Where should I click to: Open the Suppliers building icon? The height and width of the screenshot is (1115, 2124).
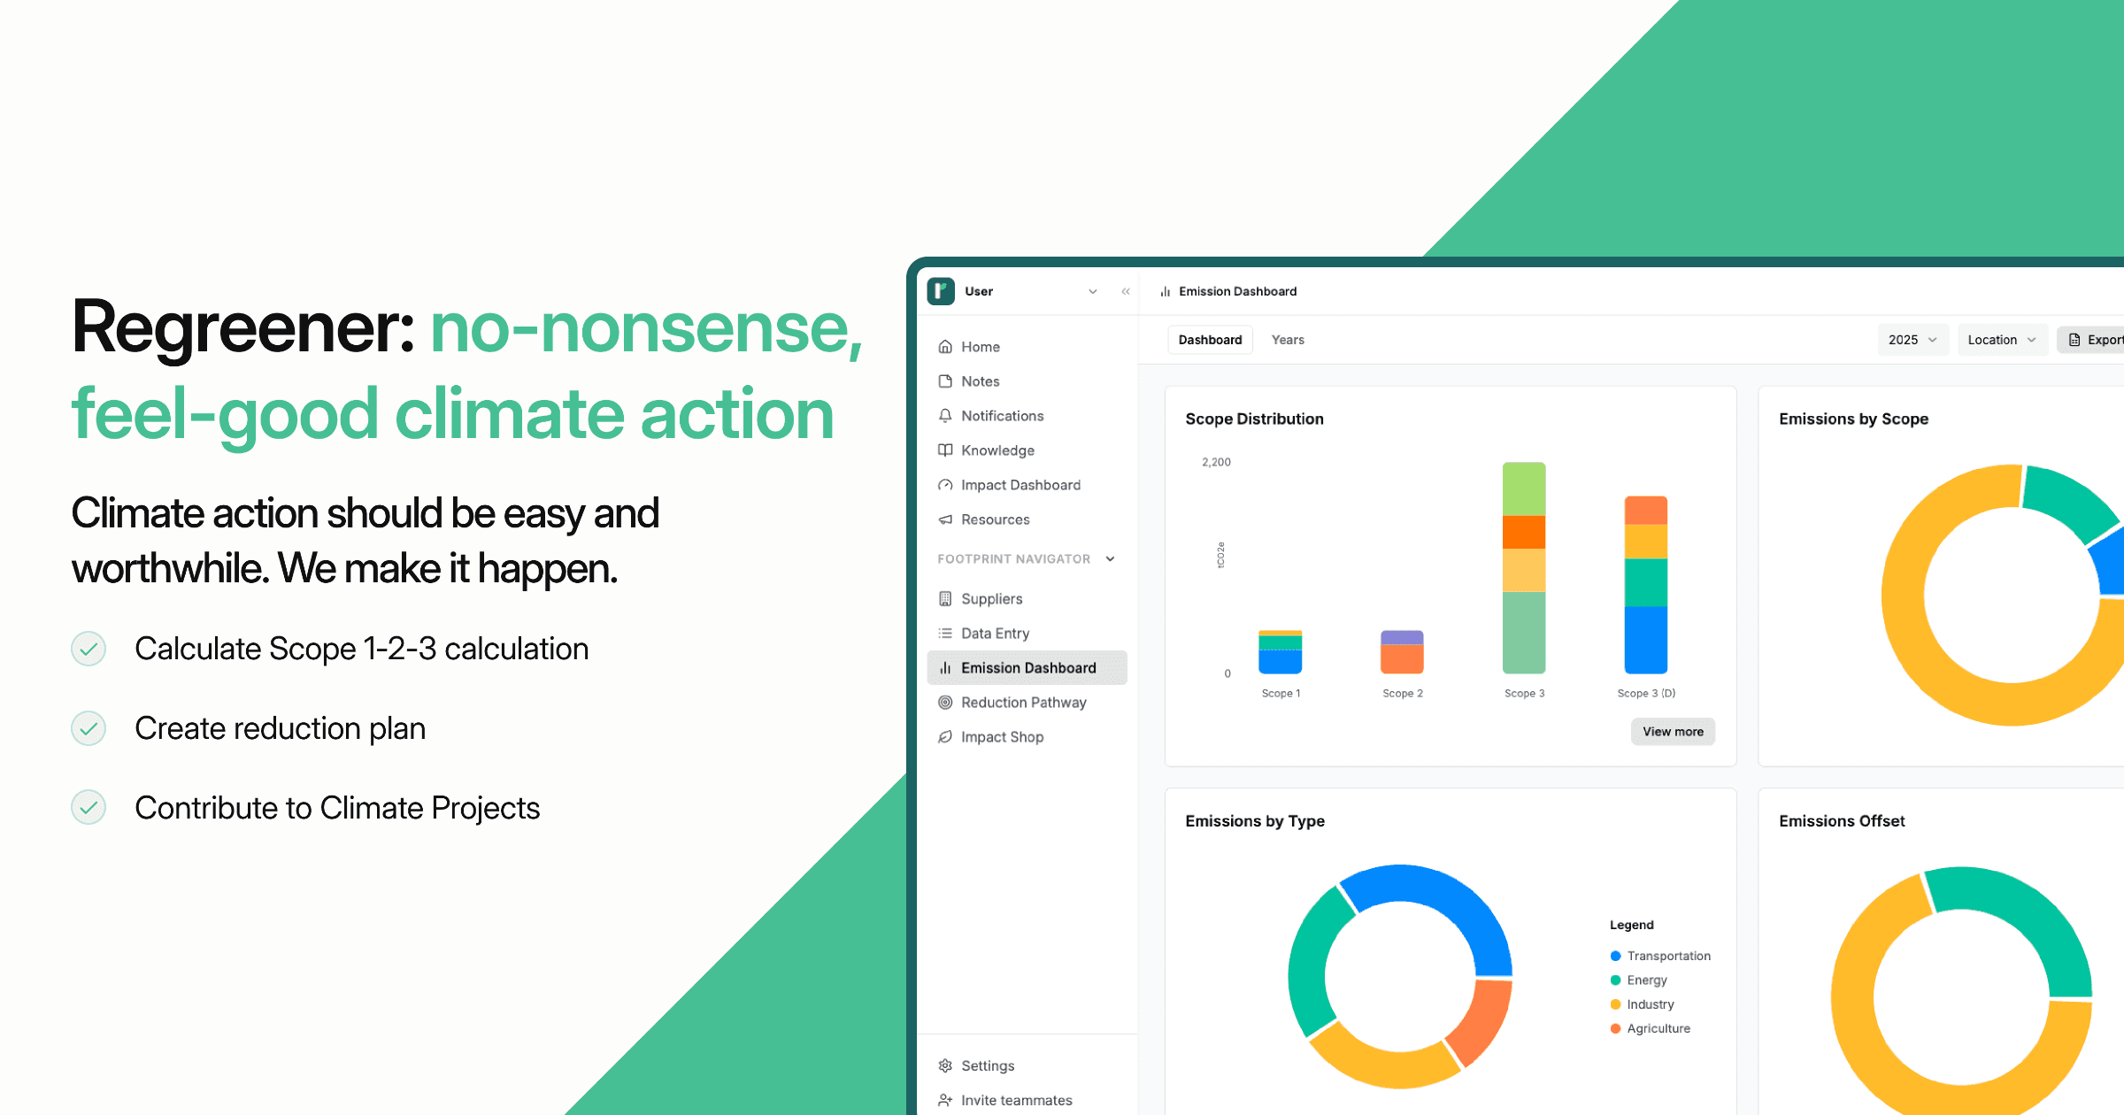click(945, 599)
